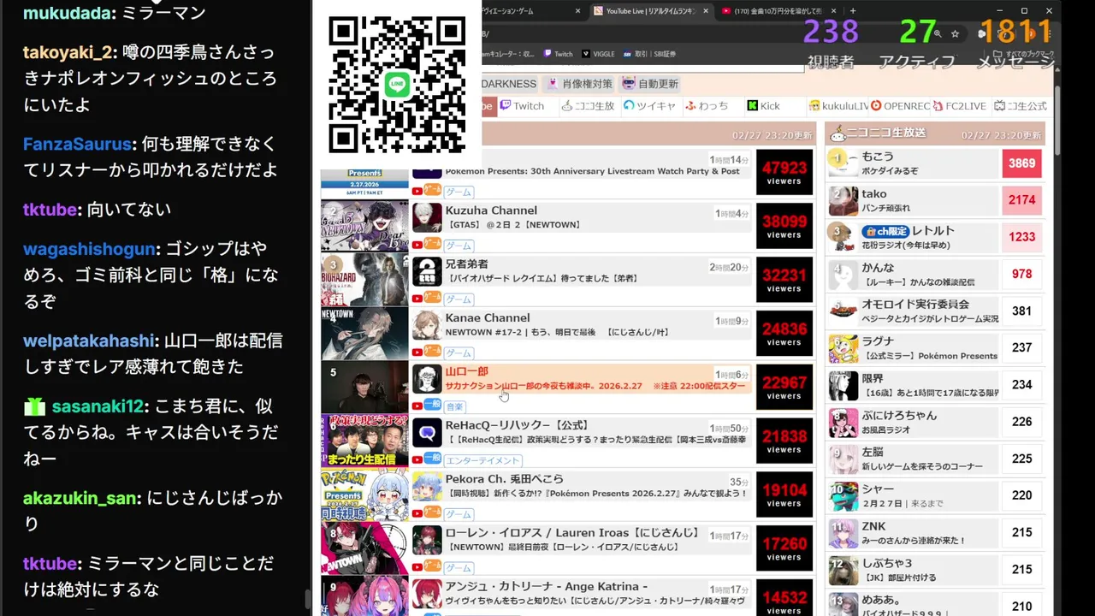Click the ReHacQ channel avatar icon
1095x616 pixels.
(x=427, y=433)
